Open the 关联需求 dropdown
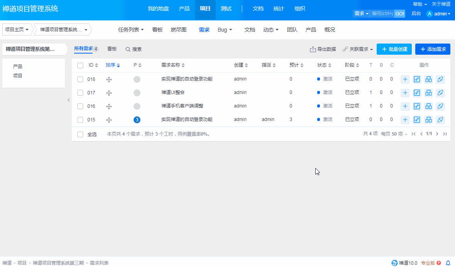Viewport: 455px width, 267px height. coord(358,49)
